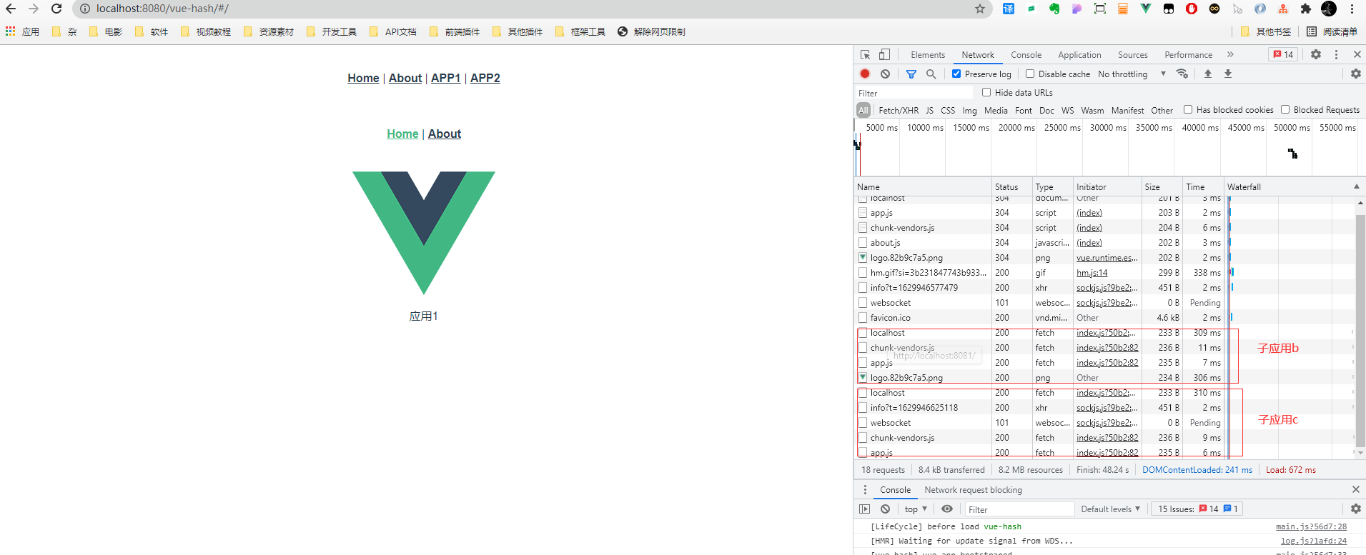
Task: Check the Blocked Requests checkbox
Action: pyautogui.click(x=1285, y=109)
